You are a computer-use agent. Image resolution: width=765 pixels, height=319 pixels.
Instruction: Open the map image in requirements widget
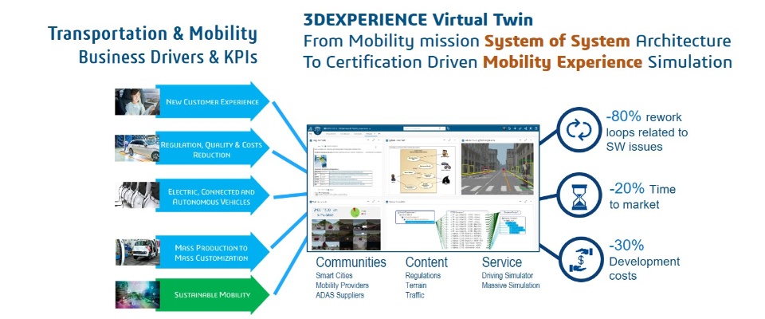(320, 161)
